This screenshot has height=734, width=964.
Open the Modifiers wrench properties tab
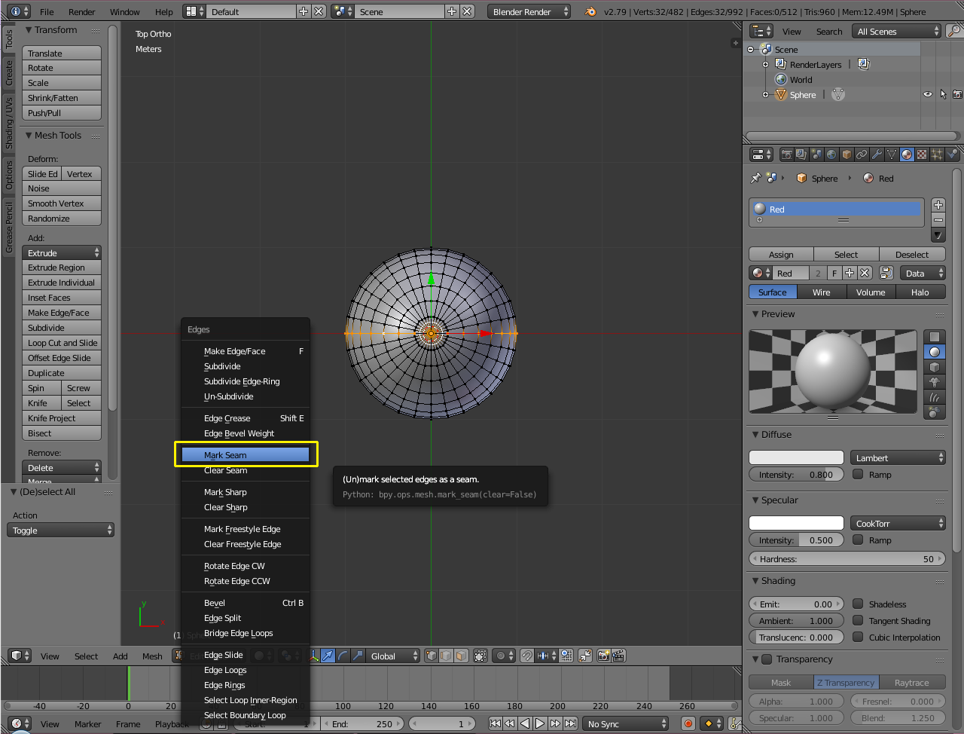[x=877, y=154]
